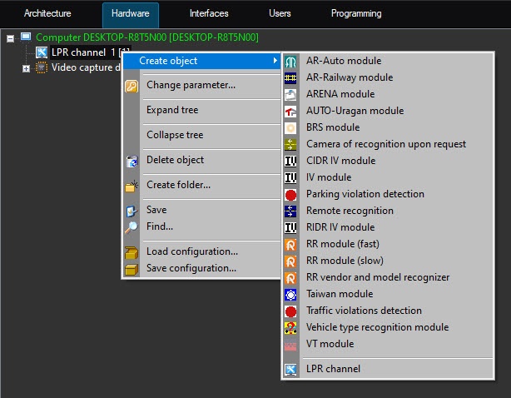The image size is (511, 398).
Task: Click the LPR channel icon in submenu
Action: tap(291, 369)
